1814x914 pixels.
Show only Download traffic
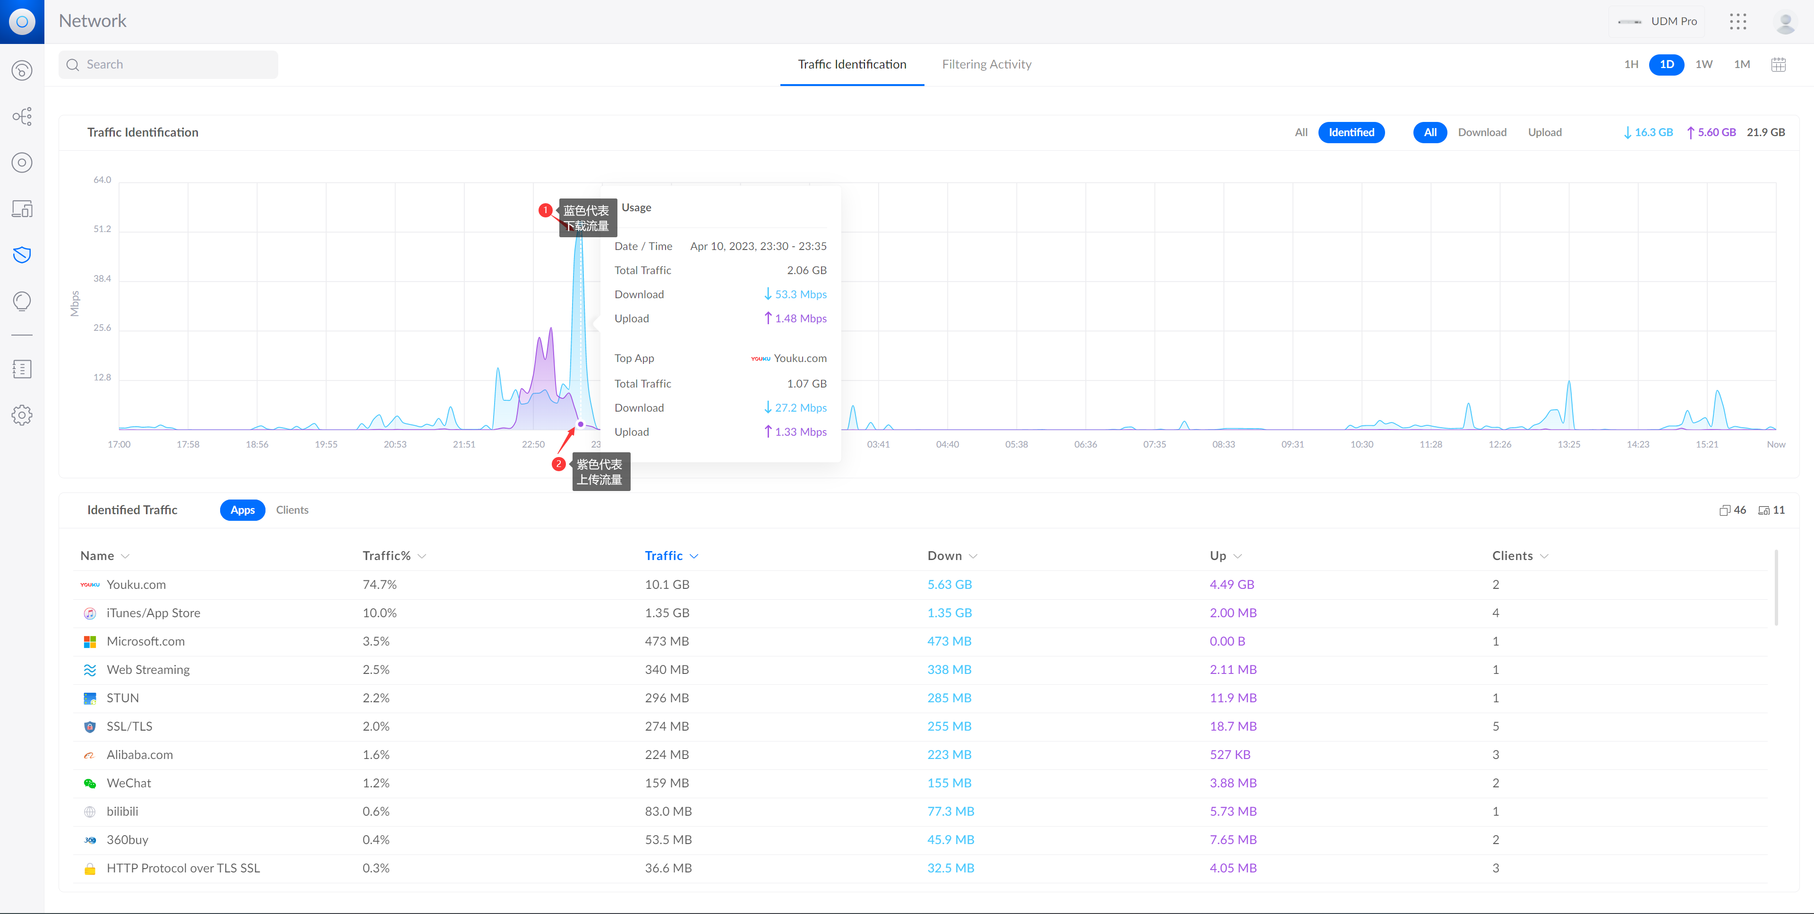pyautogui.click(x=1481, y=132)
